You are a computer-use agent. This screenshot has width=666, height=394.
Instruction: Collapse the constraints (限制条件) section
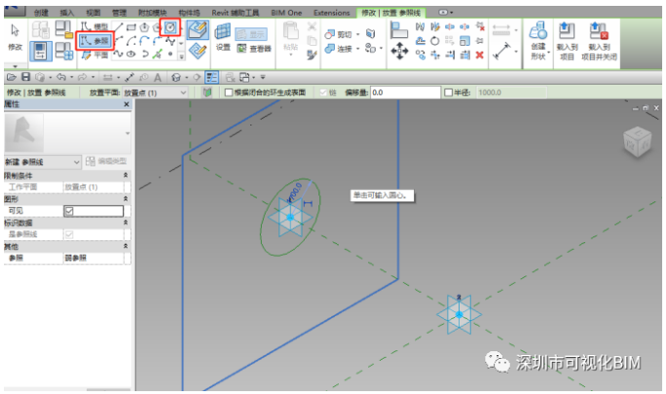tap(126, 175)
